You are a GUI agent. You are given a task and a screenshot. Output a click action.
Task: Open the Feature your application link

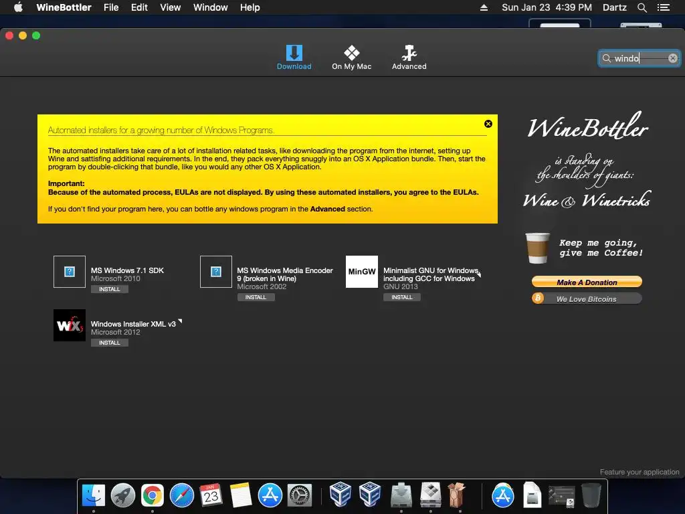click(639, 472)
